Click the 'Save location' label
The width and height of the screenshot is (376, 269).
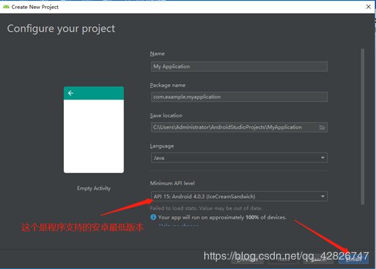point(166,116)
